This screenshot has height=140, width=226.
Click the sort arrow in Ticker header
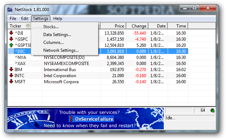[x=28, y=26]
